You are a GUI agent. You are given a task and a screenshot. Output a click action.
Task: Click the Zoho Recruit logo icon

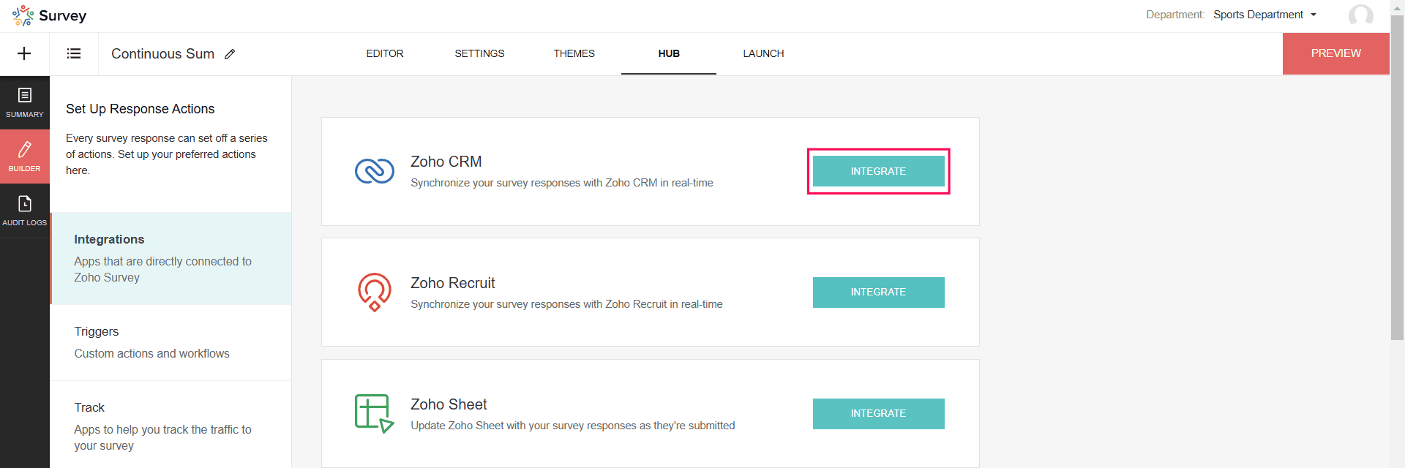click(x=375, y=292)
